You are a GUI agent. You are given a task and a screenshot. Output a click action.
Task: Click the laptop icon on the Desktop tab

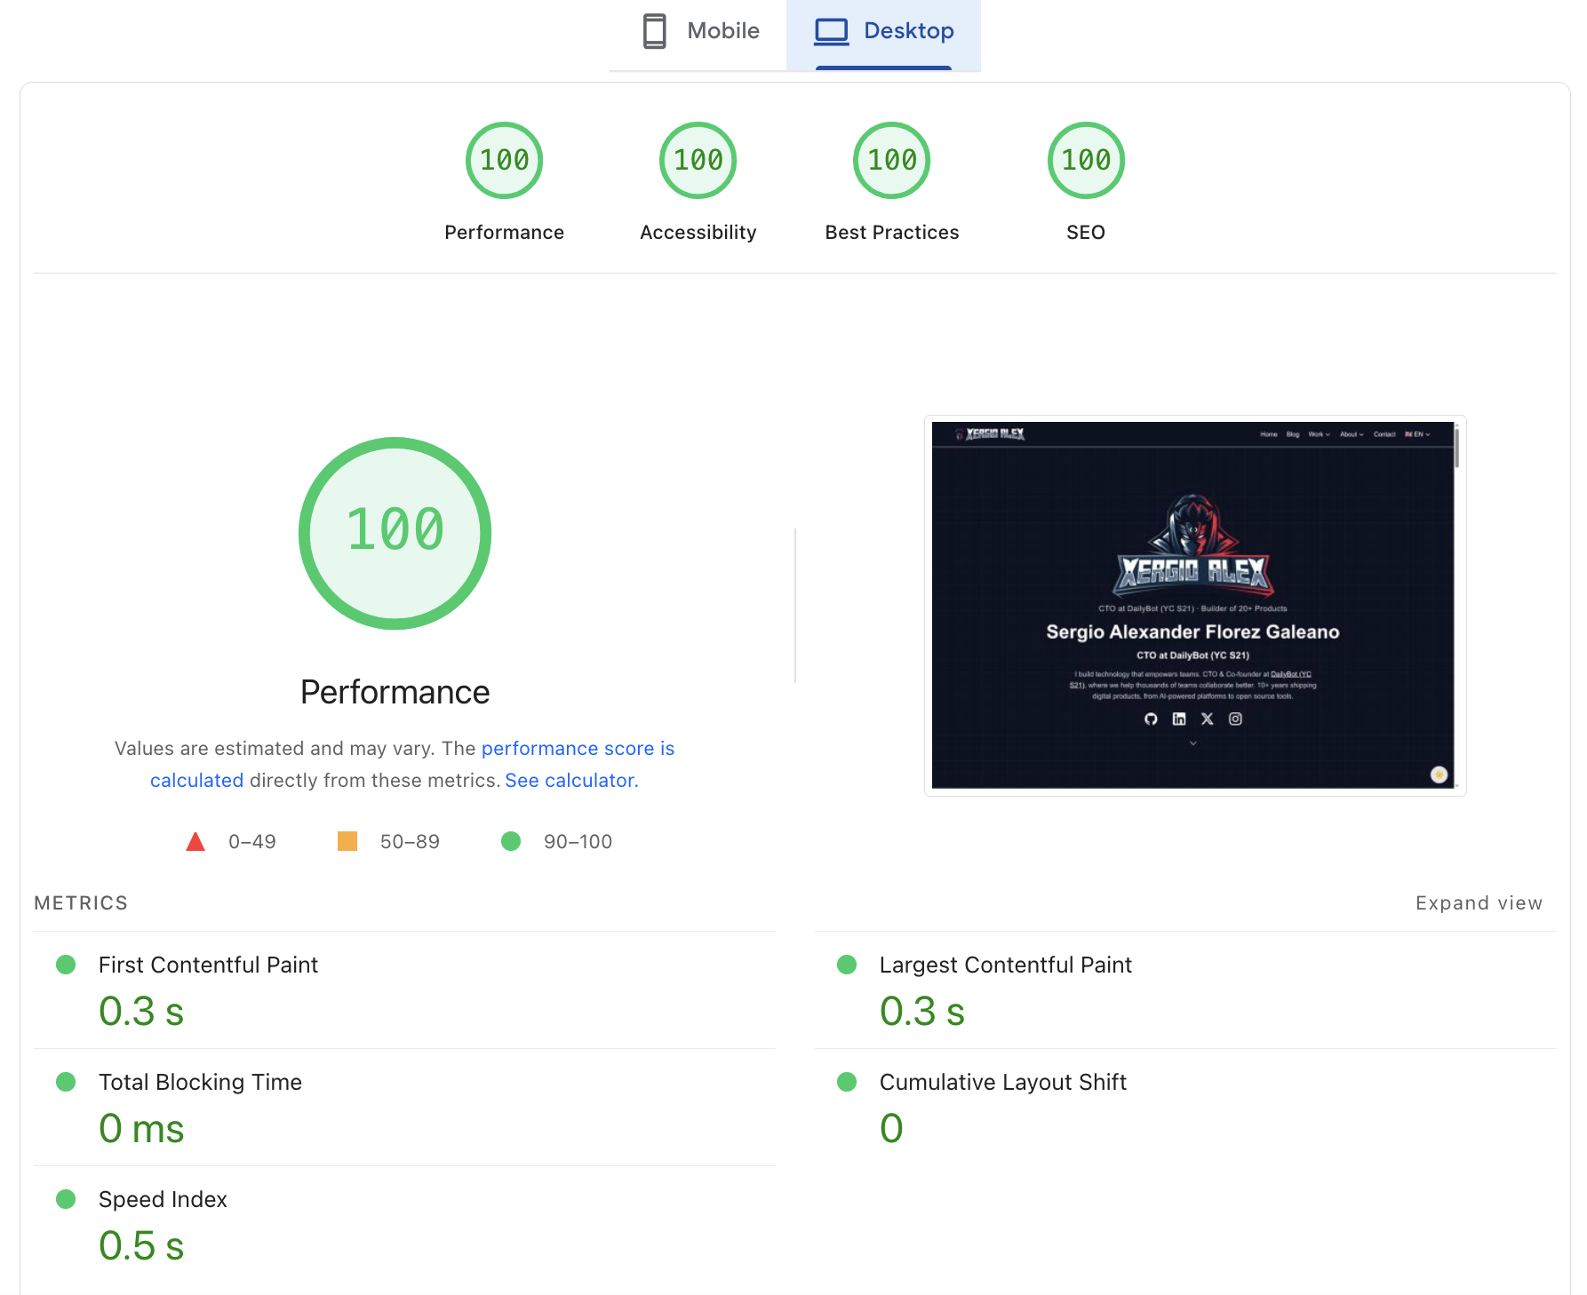tap(833, 29)
